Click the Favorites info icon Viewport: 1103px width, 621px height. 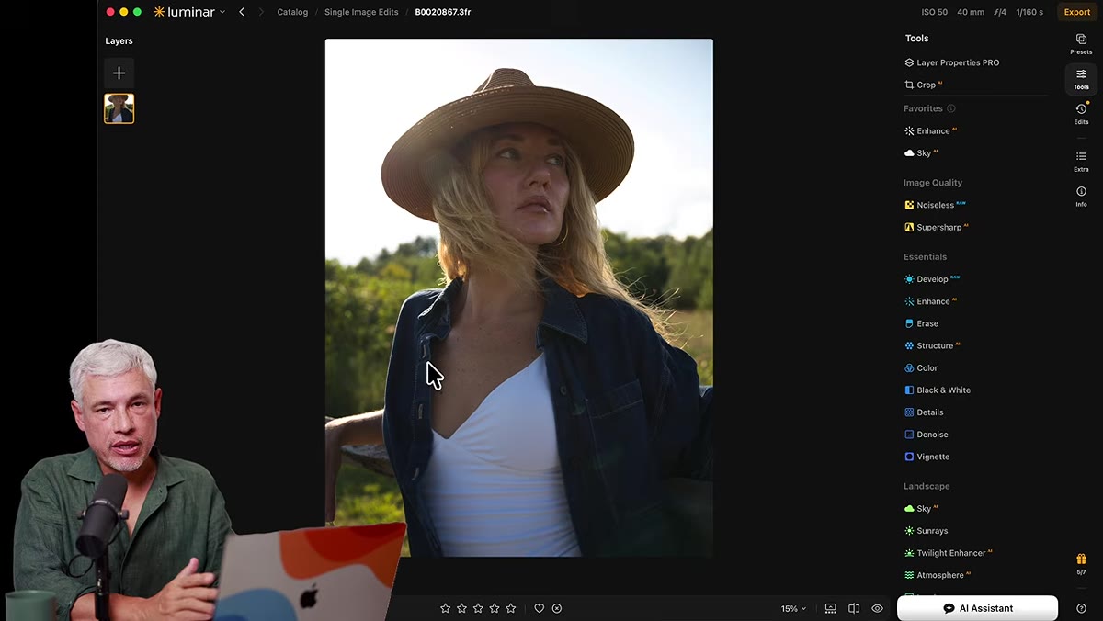click(951, 108)
